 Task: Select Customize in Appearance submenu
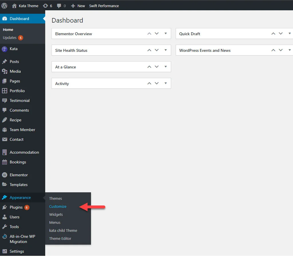point(58,206)
